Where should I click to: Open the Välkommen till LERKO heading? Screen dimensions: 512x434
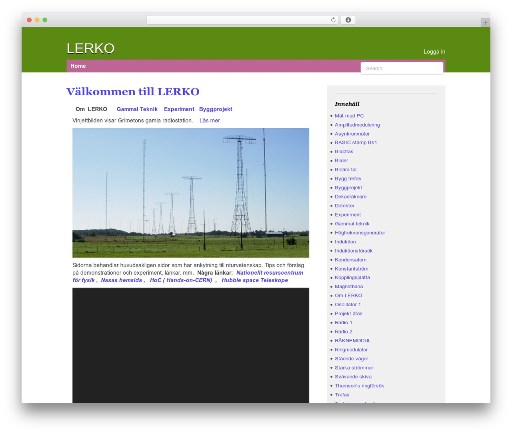coord(133,92)
